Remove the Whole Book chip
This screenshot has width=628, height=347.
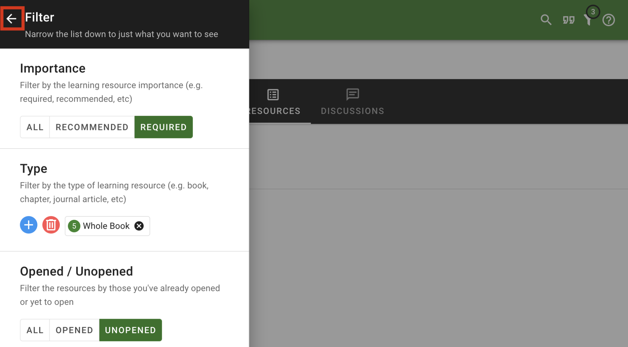[x=139, y=226]
